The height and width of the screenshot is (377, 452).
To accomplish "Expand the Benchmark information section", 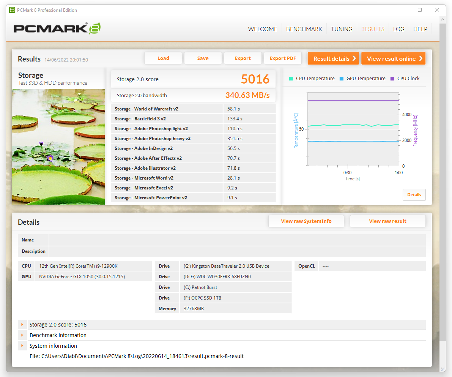I will [x=22, y=335].
